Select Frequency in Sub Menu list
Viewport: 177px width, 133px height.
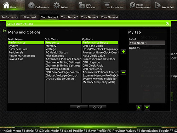(x=63, y=43)
